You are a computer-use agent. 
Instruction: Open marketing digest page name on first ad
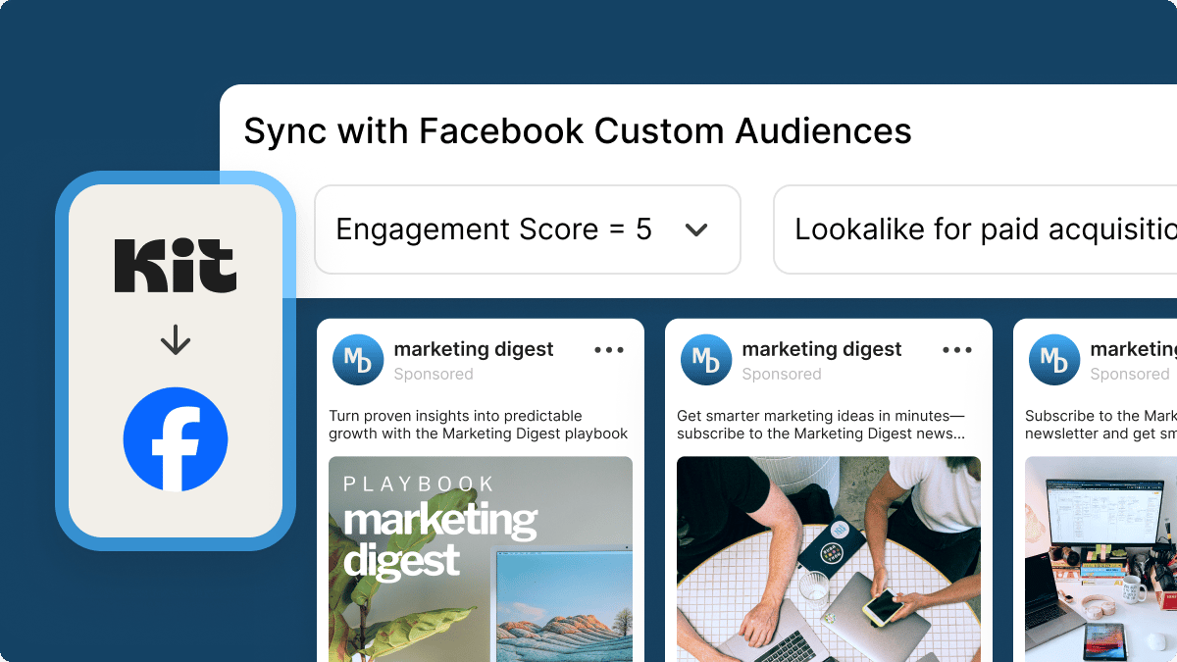point(474,349)
